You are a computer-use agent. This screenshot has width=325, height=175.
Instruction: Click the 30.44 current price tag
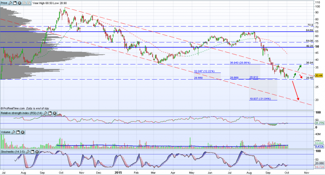(319, 76)
